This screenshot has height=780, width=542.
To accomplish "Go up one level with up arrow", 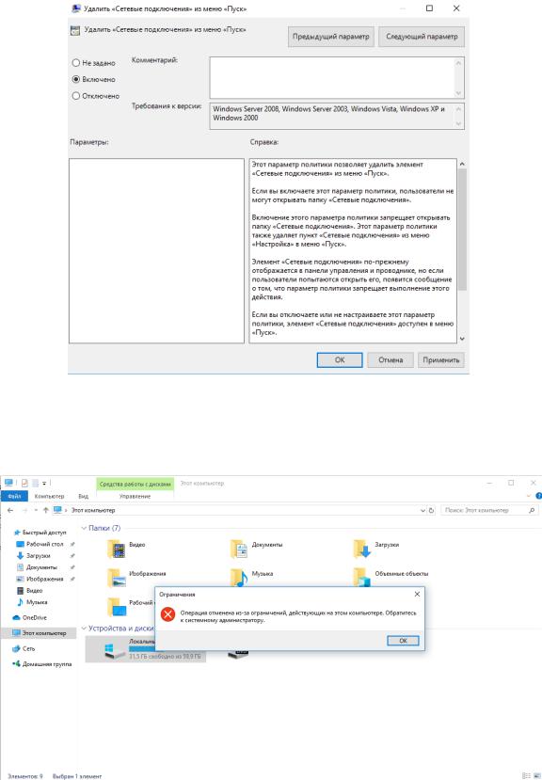I will click(x=46, y=510).
